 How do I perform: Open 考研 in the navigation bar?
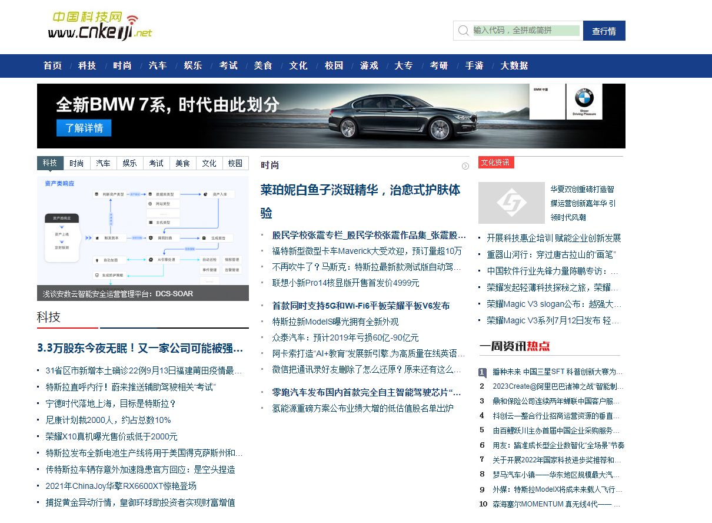point(439,65)
